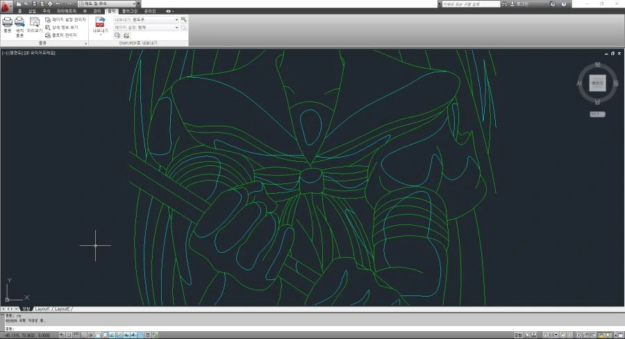Select the 모형 model tab
Viewport: 625px width, 339px height.
click(26, 309)
